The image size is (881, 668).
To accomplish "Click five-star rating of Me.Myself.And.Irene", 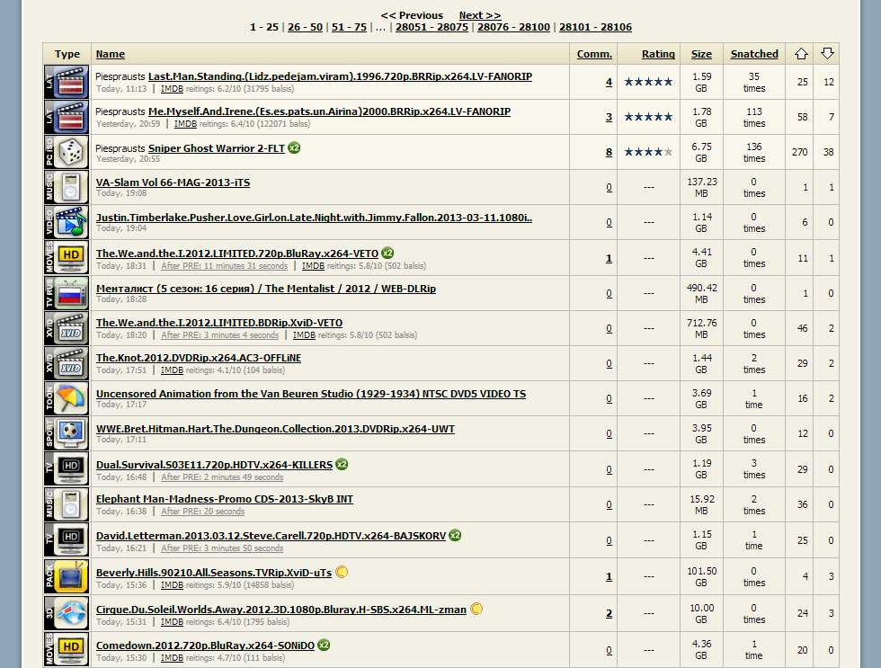I will [648, 117].
